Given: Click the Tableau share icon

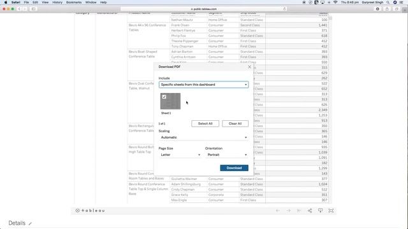Looking at the screenshot, I should click(x=310, y=211).
